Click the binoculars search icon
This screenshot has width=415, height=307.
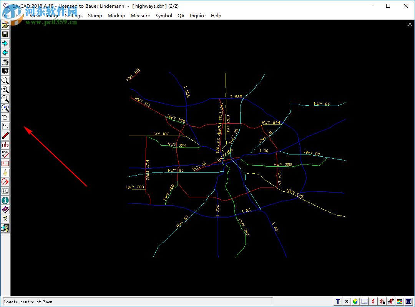[x=5, y=71]
